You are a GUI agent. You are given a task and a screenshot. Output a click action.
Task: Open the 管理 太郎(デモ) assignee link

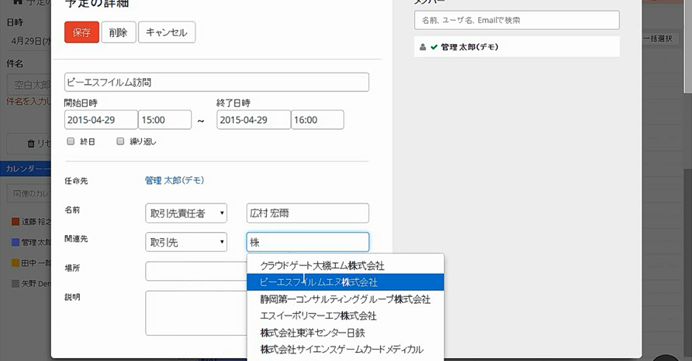click(174, 180)
